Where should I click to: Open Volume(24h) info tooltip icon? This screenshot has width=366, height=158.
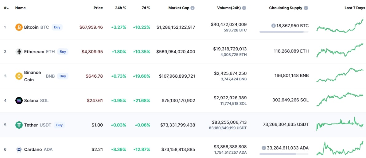click(x=244, y=8)
